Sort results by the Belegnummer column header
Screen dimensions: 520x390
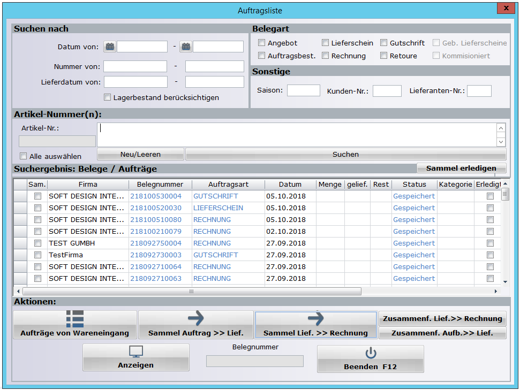point(160,184)
